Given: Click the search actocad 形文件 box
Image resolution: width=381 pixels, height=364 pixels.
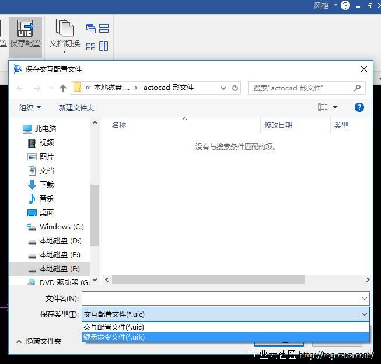Looking at the screenshot, I should tap(300, 88).
